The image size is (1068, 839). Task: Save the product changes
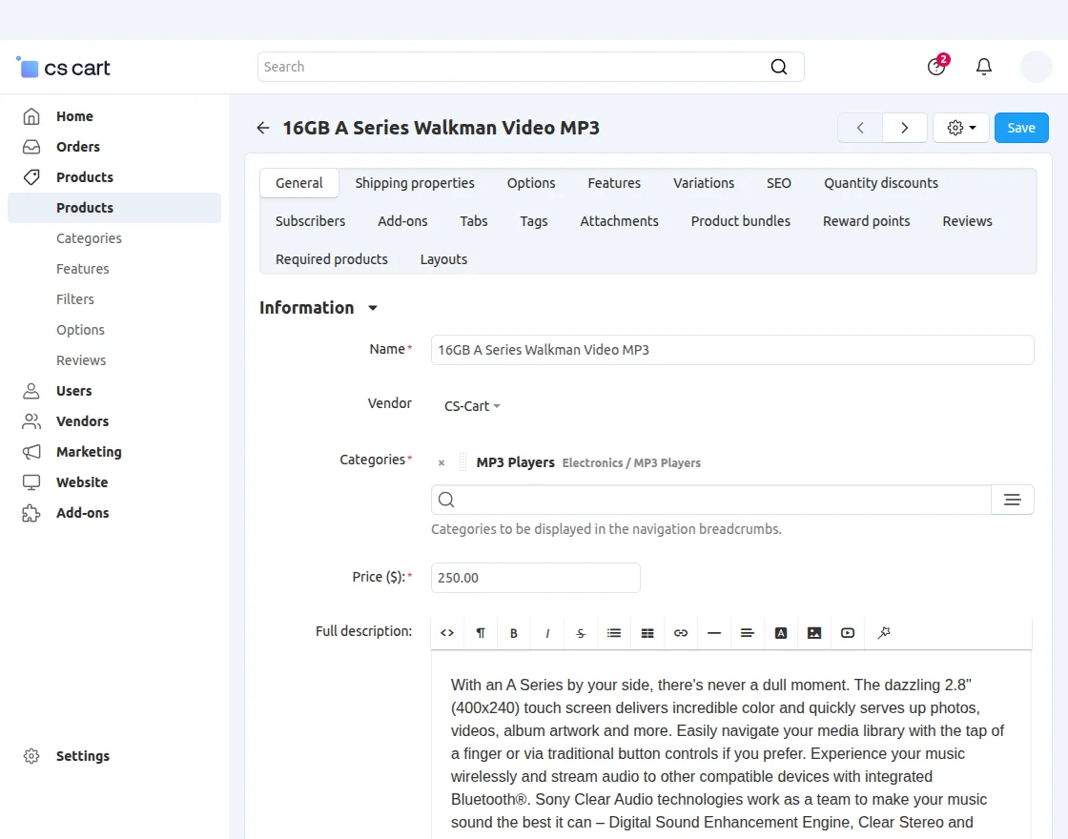coord(1021,128)
